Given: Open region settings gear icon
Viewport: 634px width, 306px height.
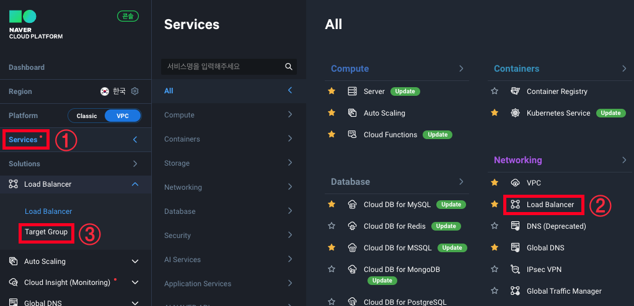Looking at the screenshot, I should (135, 91).
